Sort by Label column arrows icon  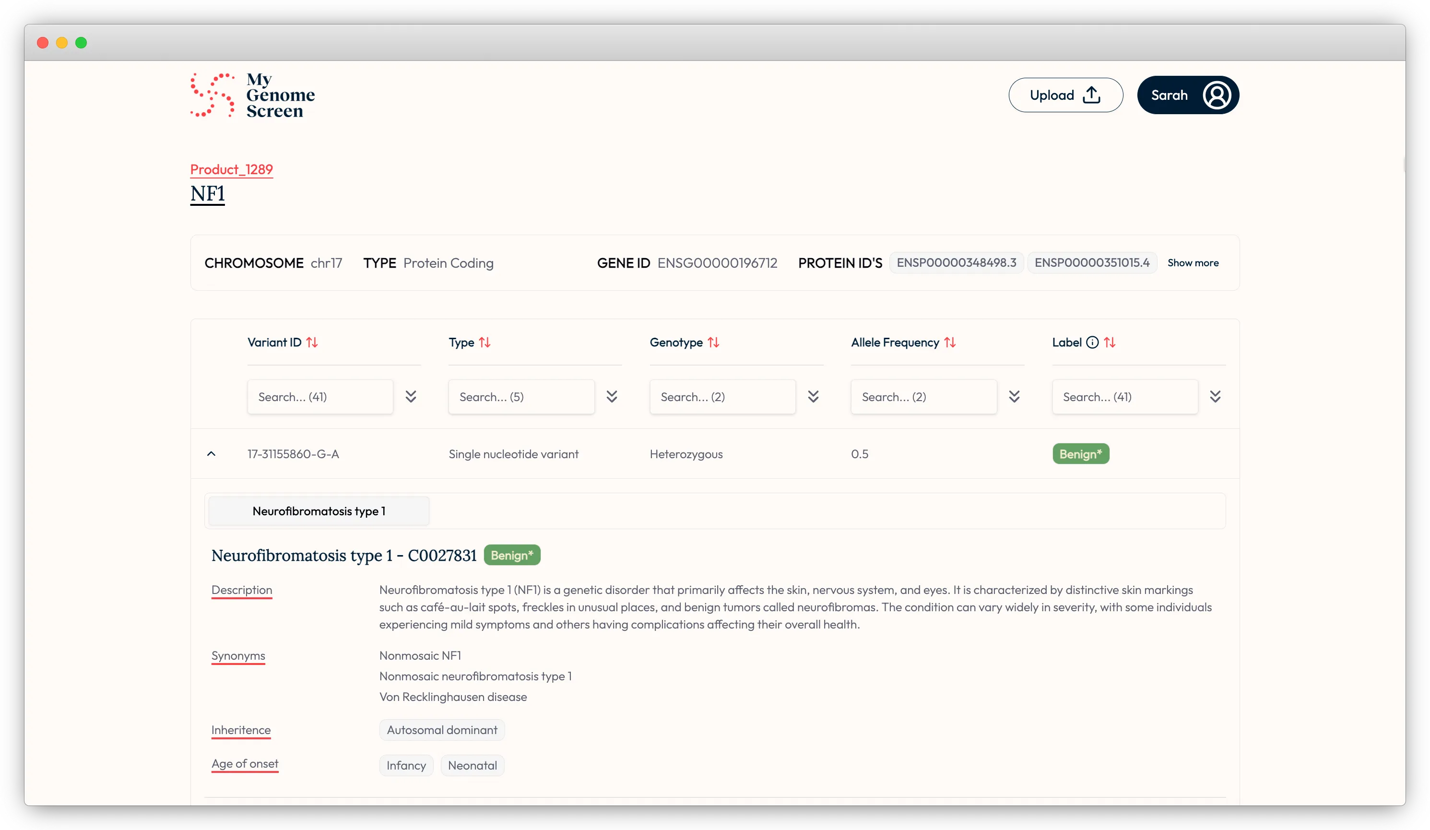click(1110, 343)
